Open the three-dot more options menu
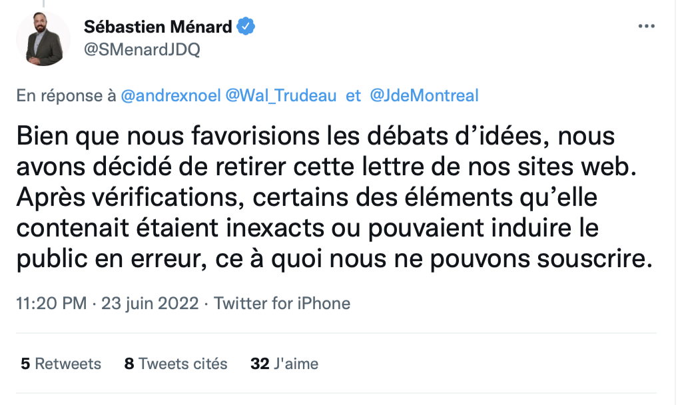Screen dimensions: 678x405 [647, 26]
